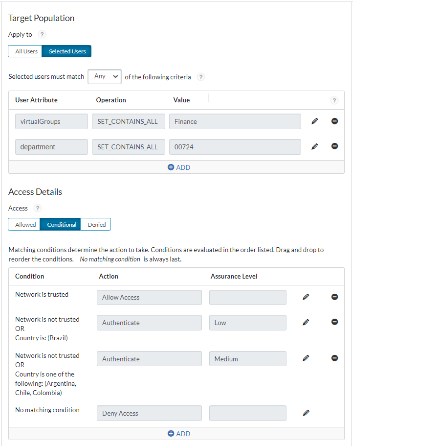Open the Apply to help tooltip
Image resolution: width=440 pixels, height=446 pixels.
click(x=42, y=34)
